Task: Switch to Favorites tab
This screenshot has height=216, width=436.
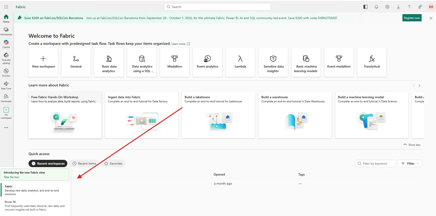Action: pyautogui.click(x=113, y=163)
